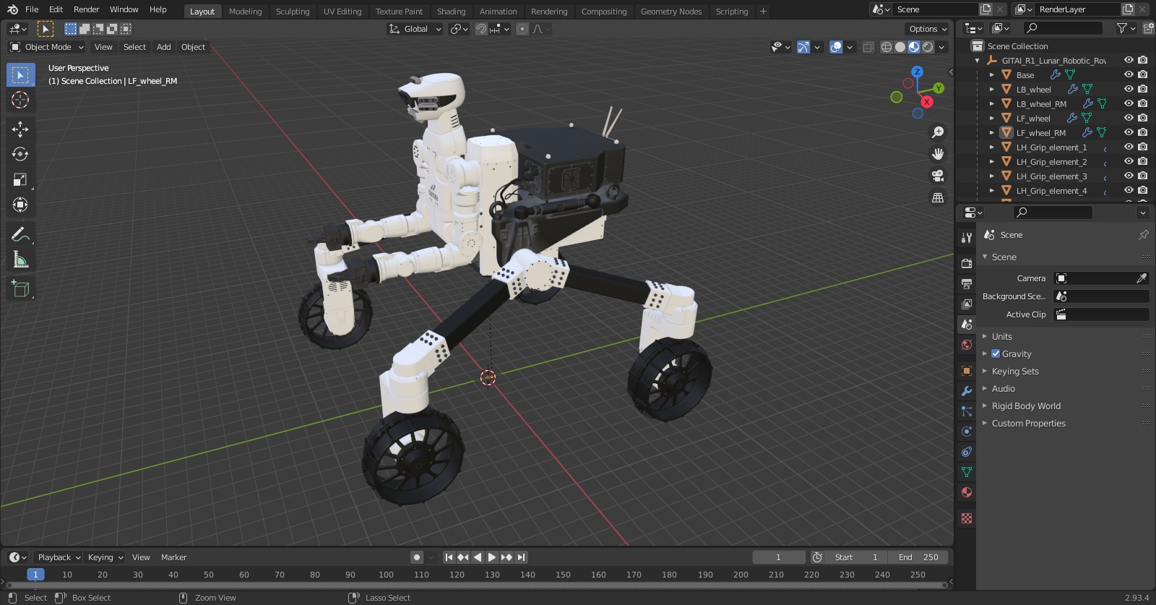Jump to the next keyframe
Screen dimensions: 1156x605
tap(506, 557)
